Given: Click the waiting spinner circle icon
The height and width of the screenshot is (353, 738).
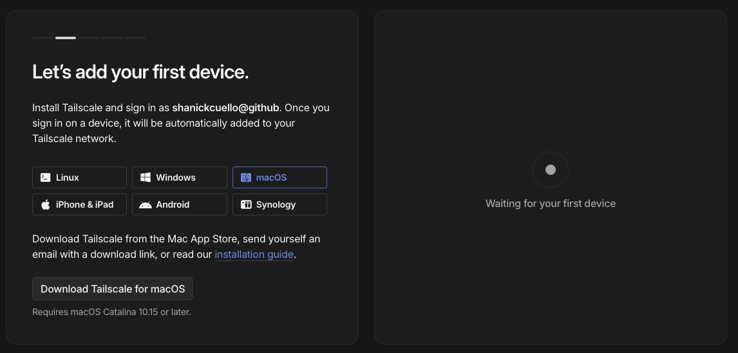Looking at the screenshot, I should coord(550,170).
